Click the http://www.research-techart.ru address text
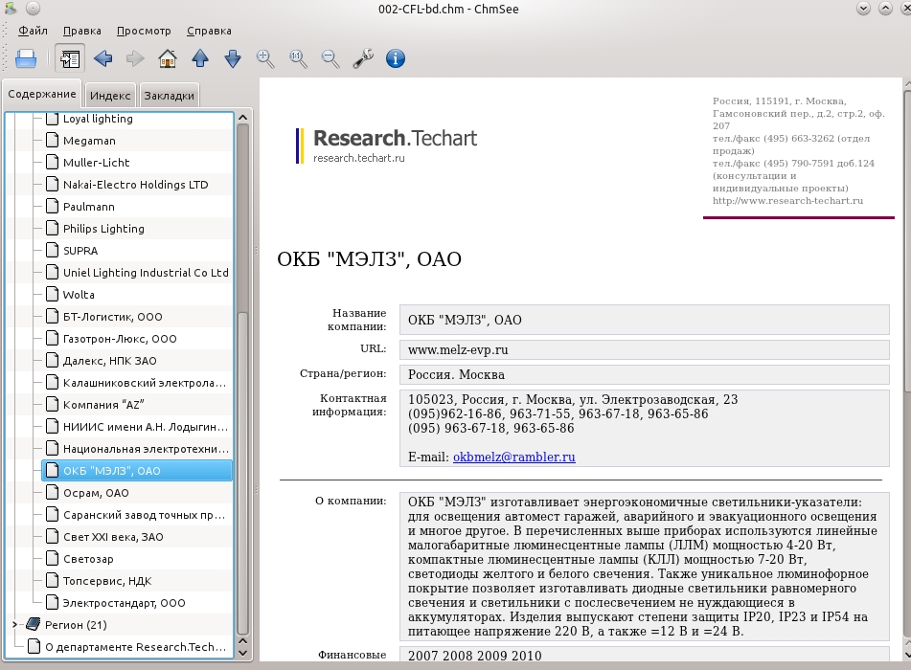 (787, 200)
